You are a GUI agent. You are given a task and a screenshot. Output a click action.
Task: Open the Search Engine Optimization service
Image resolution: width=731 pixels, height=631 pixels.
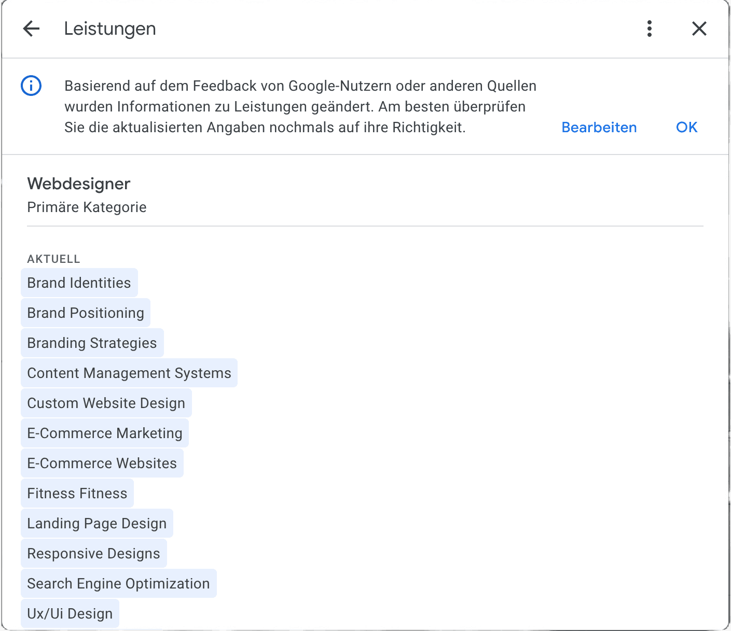point(118,583)
